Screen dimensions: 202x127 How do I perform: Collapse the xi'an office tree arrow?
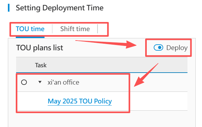click(40, 82)
